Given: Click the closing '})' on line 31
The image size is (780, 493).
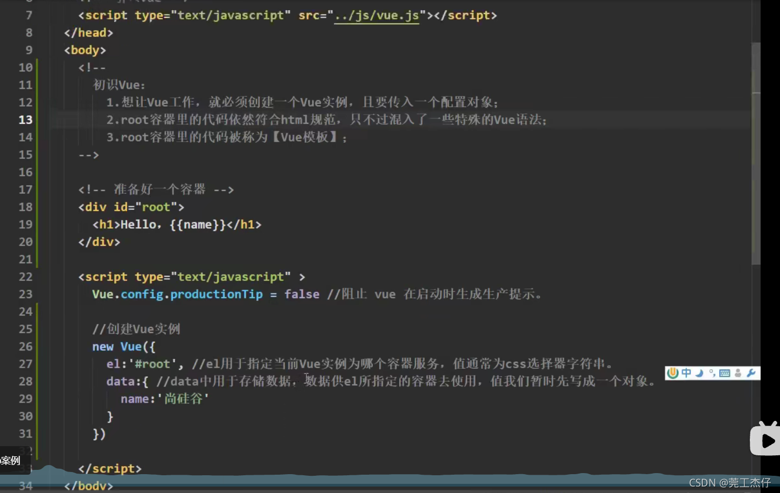Looking at the screenshot, I should click(x=99, y=434).
